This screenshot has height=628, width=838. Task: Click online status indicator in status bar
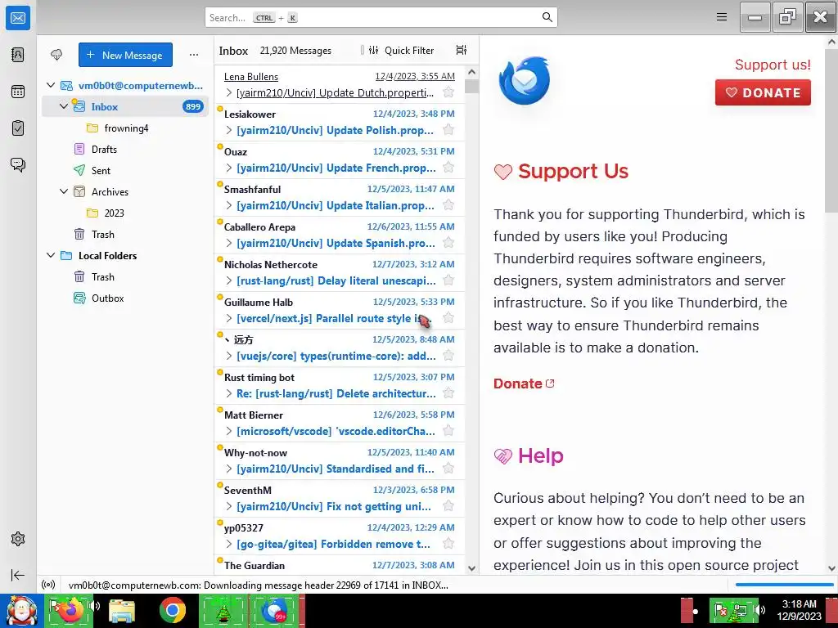click(x=48, y=585)
